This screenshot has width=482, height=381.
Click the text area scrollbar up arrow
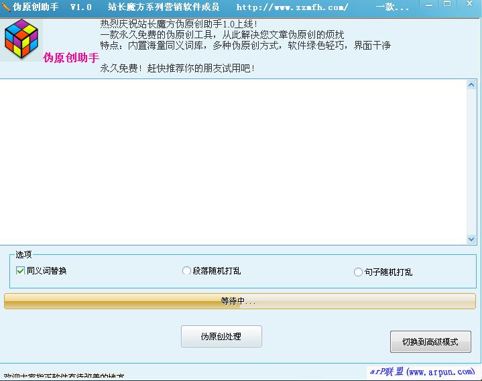coord(471,85)
